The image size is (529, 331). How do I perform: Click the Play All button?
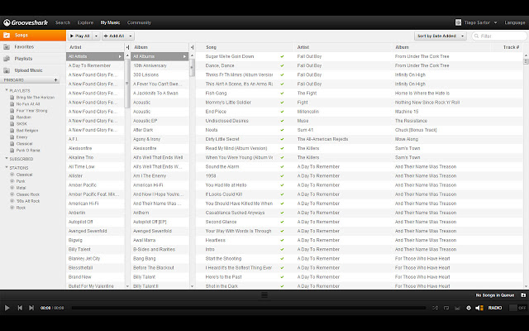tap(80, 36)
